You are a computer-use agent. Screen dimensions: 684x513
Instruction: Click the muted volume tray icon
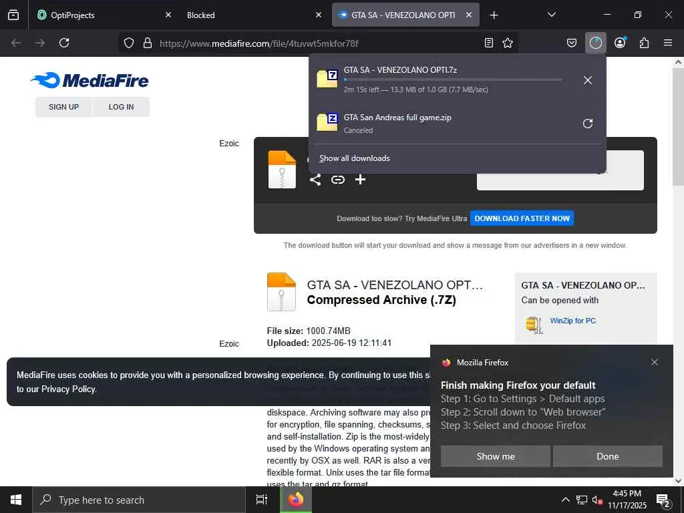[x=597, y=500]
